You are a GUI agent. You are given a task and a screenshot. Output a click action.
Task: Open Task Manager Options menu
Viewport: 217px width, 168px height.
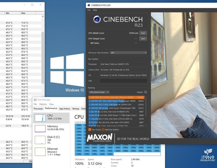point(43,104)
